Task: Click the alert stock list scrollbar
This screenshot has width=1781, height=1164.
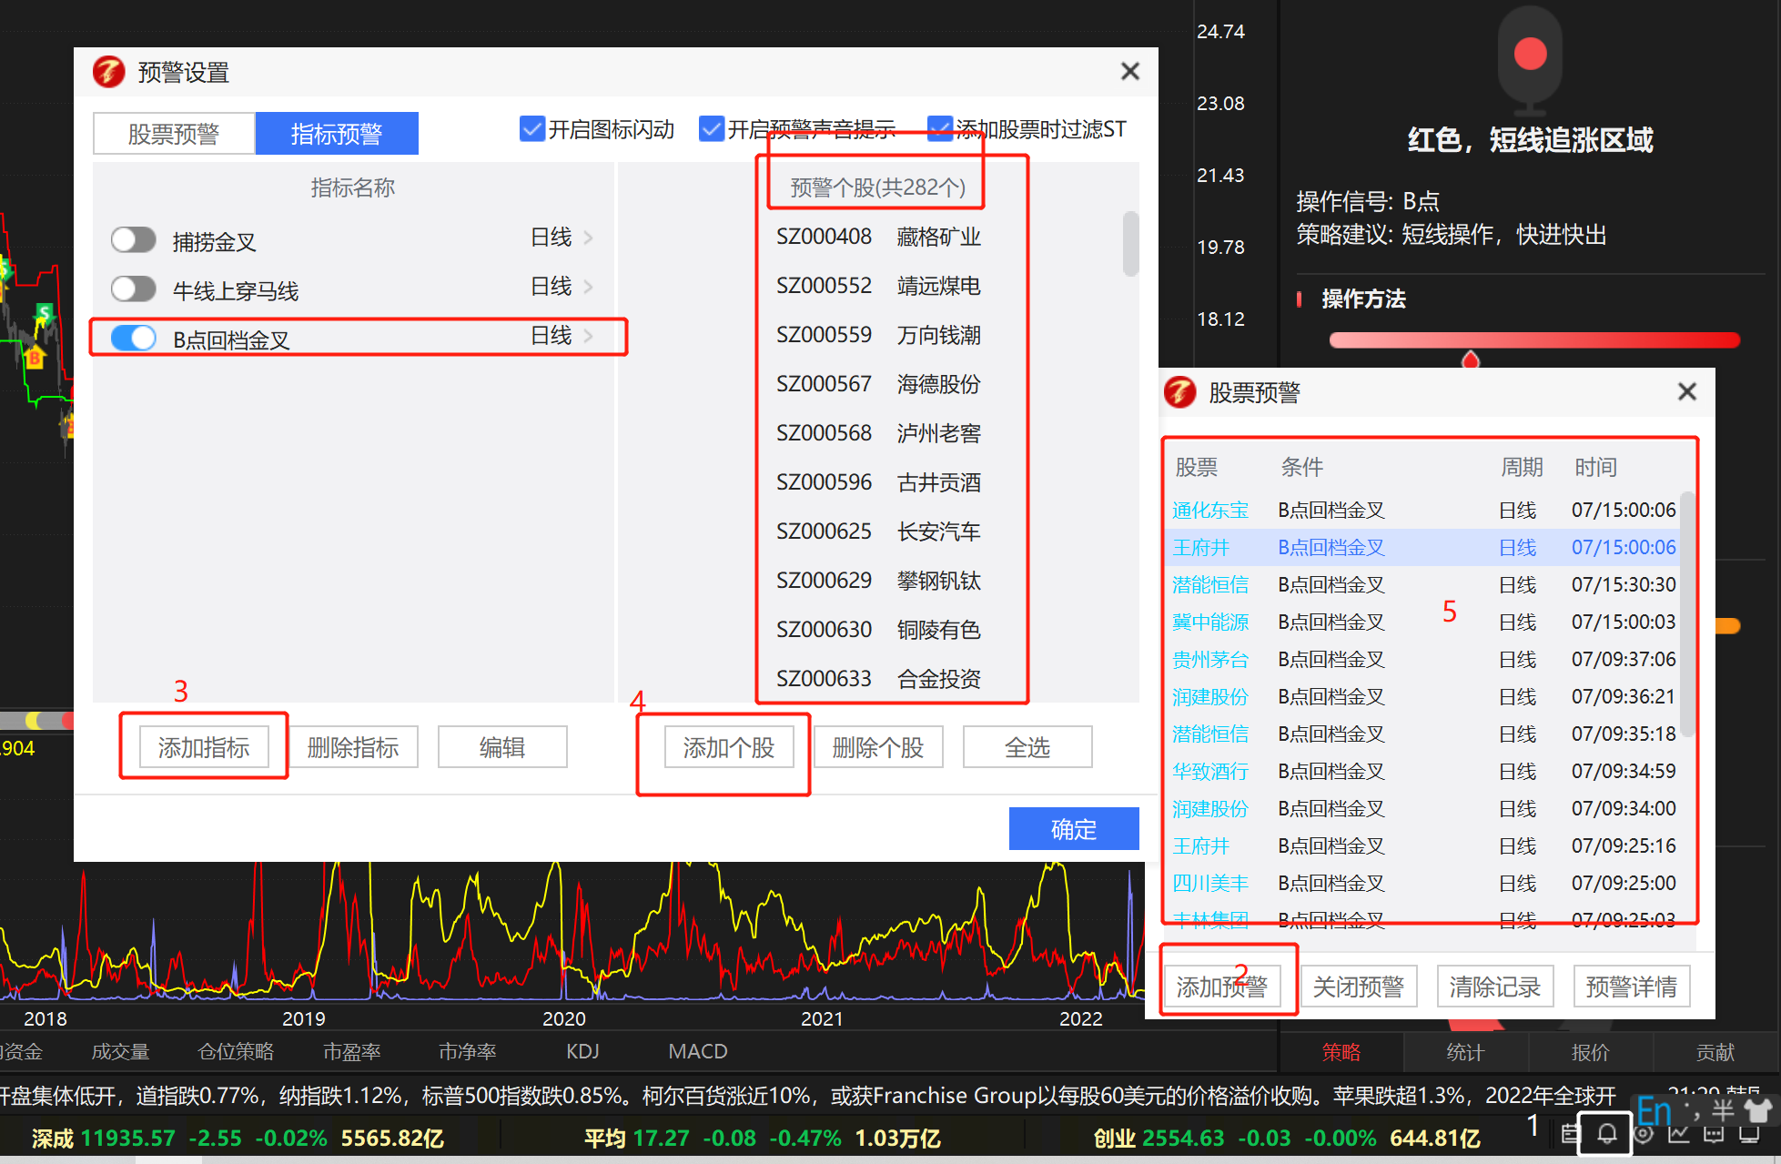Action: coord(1131,243)
